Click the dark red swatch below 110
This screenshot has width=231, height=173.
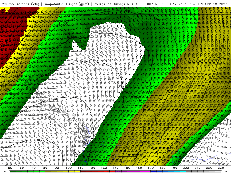click(83, 172)
